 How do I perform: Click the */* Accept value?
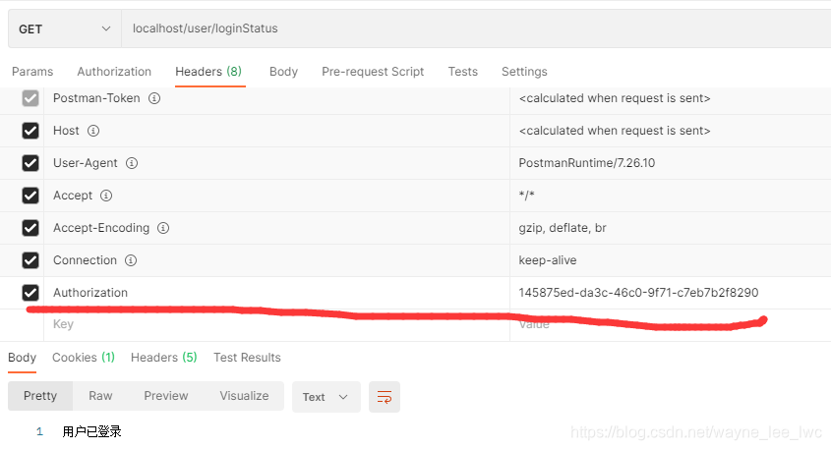pos(526,196)
